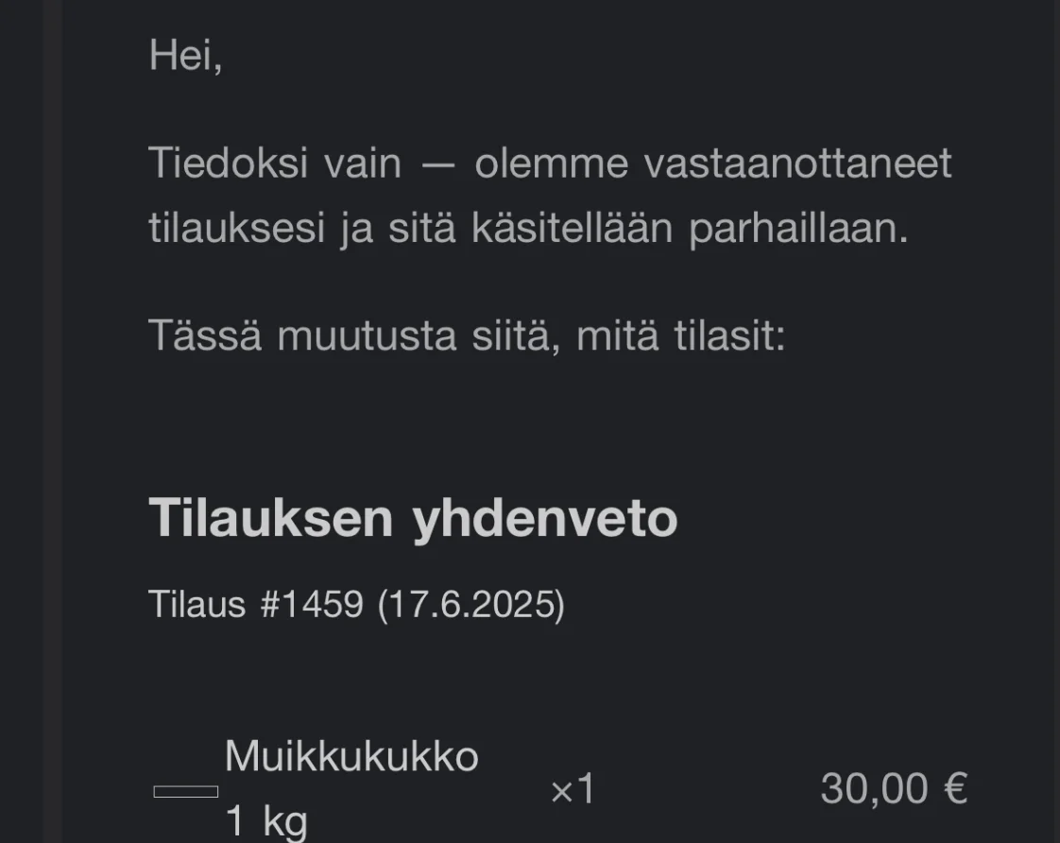Click the 1 kg weight label
Image resolution: width=1060 pixels, height=843 pixels.
point(265,820)
